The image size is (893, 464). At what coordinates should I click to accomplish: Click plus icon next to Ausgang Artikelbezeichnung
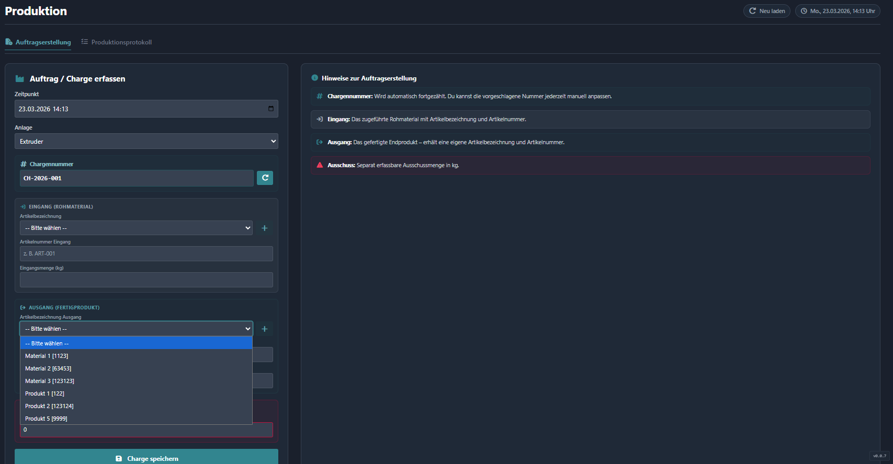pyautogui.click(x=265, y=329)
